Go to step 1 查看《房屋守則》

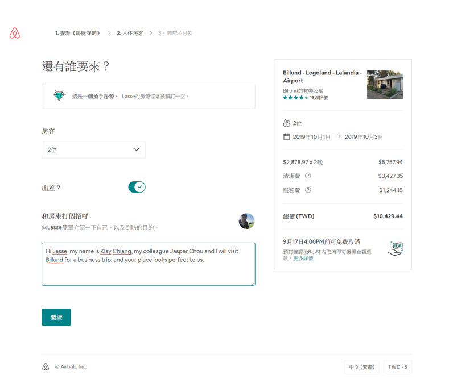point(78,33)
